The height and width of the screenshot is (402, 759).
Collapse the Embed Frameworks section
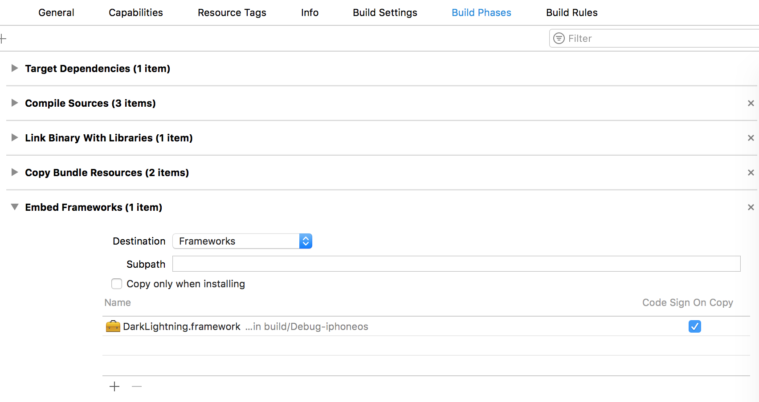click(15, 207)
